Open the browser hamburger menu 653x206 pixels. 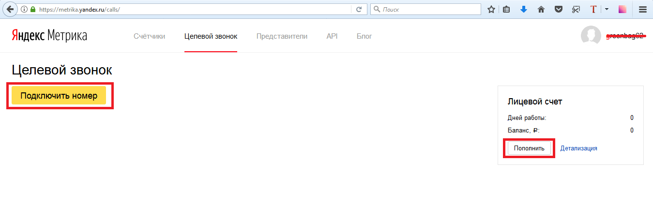[643, 9]
